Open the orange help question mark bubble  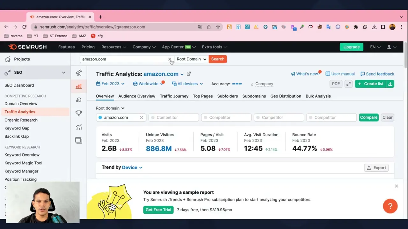(x=390, y=206)
